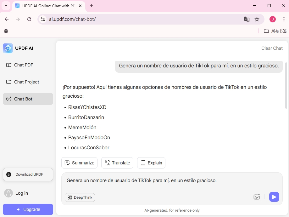This screenshot has width=289, height=217.
Task: Click the AI-generated, for reference only note
Action: (172, 210)
